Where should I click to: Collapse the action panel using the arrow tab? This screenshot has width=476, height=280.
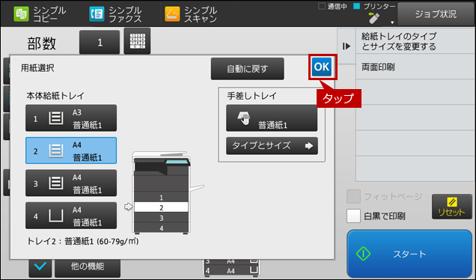click(347, 46)
